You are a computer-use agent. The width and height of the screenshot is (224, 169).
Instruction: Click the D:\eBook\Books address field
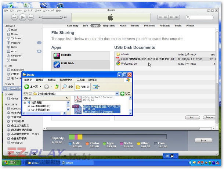coord(75,94)
